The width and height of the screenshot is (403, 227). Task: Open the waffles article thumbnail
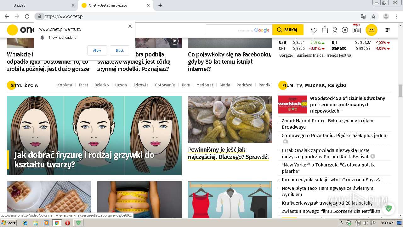click(49, 199)
